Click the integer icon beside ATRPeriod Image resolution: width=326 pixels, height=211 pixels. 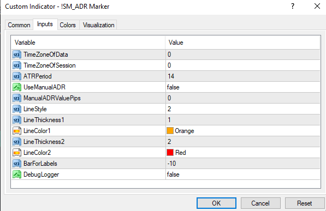tap(17, 76)
